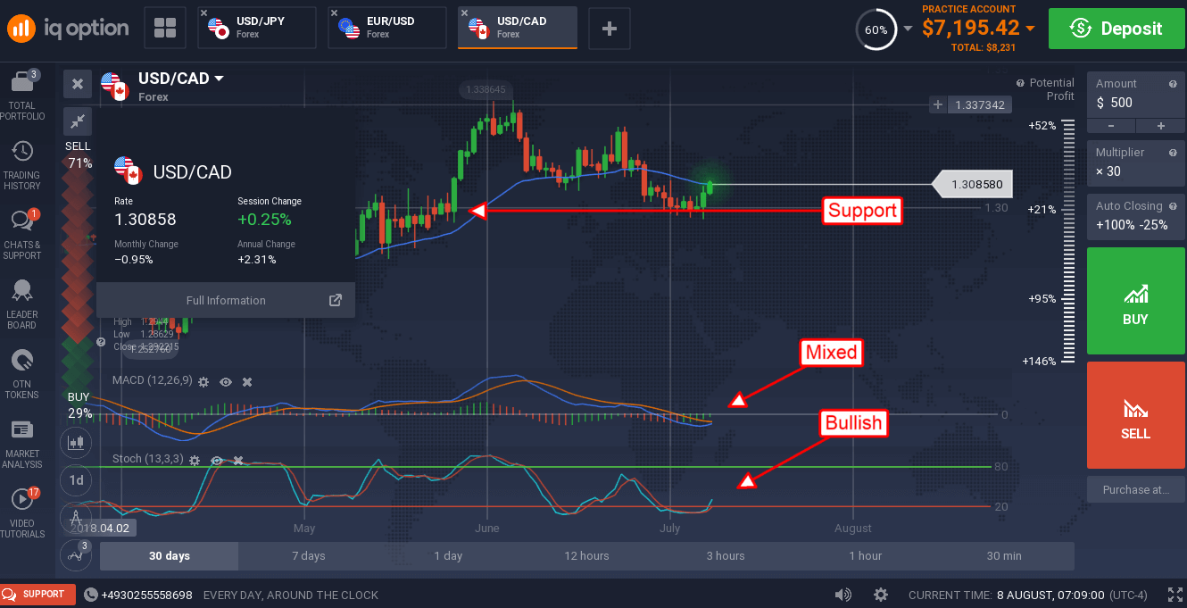Viewport: 1187px width, 608px height.
Task: Close the USD/CAD info panel
Action: [78, 84]
